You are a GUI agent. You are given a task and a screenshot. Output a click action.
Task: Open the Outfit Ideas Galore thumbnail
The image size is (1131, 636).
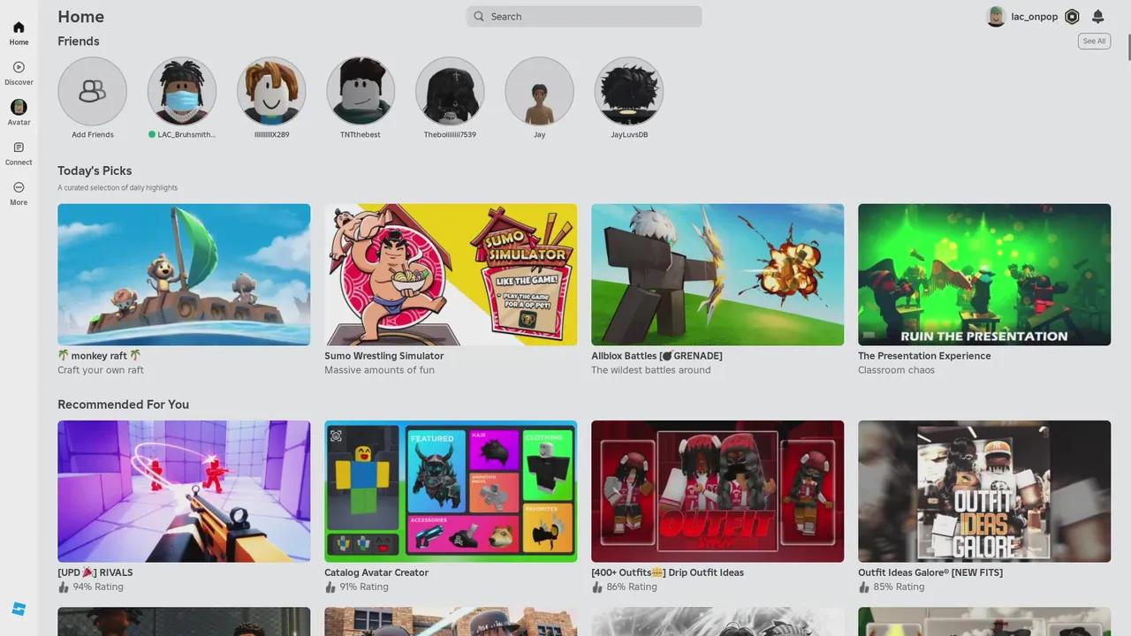tap(984, 491)
